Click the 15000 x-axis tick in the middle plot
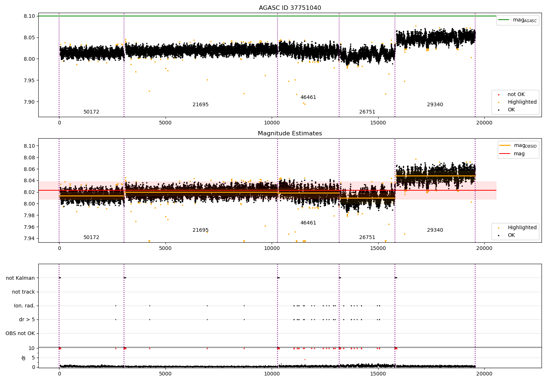This screenshot has height=382, width=547. click(x=378, y=248)
